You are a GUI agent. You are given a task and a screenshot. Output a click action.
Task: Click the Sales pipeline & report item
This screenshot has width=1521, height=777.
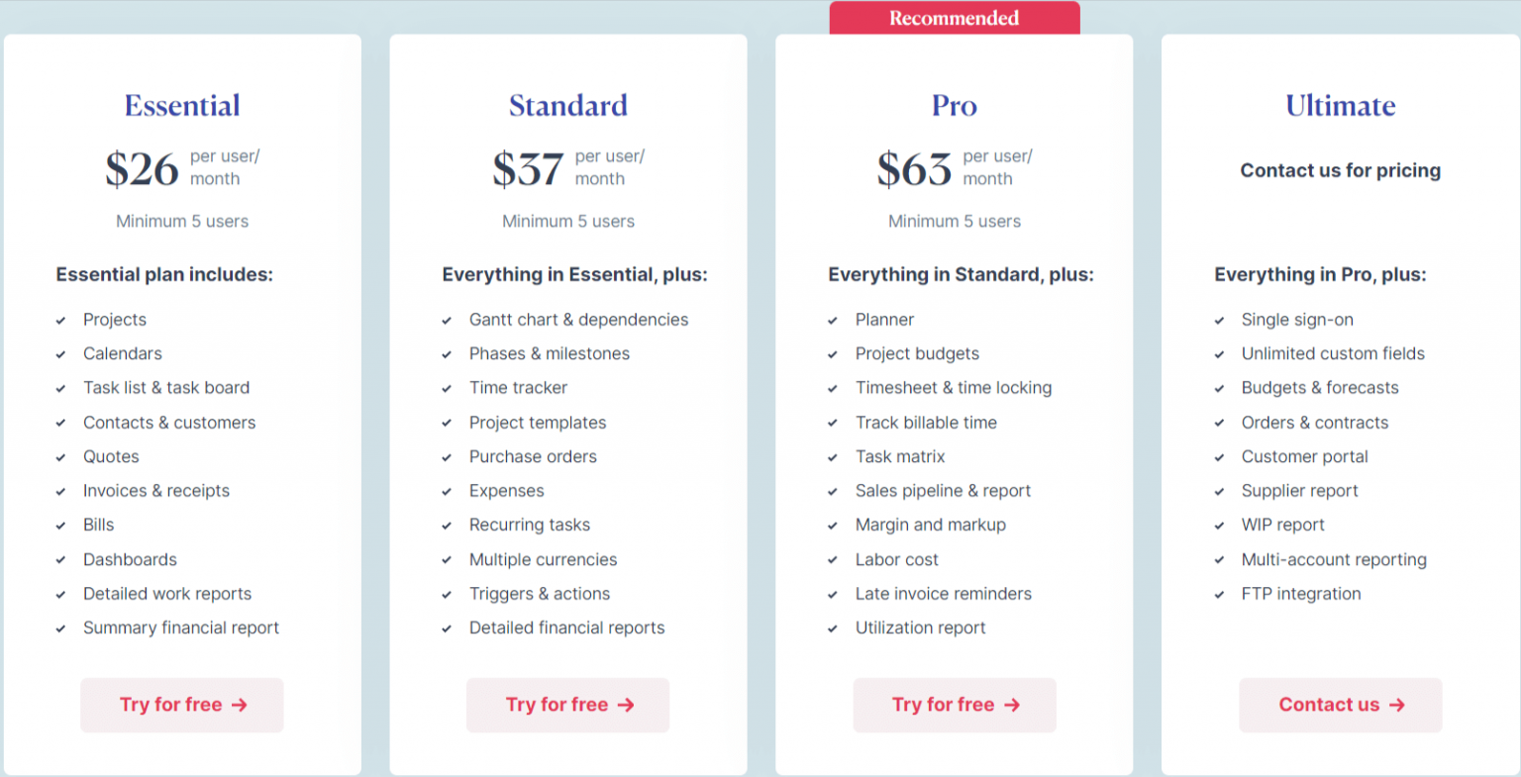[943, 491]
